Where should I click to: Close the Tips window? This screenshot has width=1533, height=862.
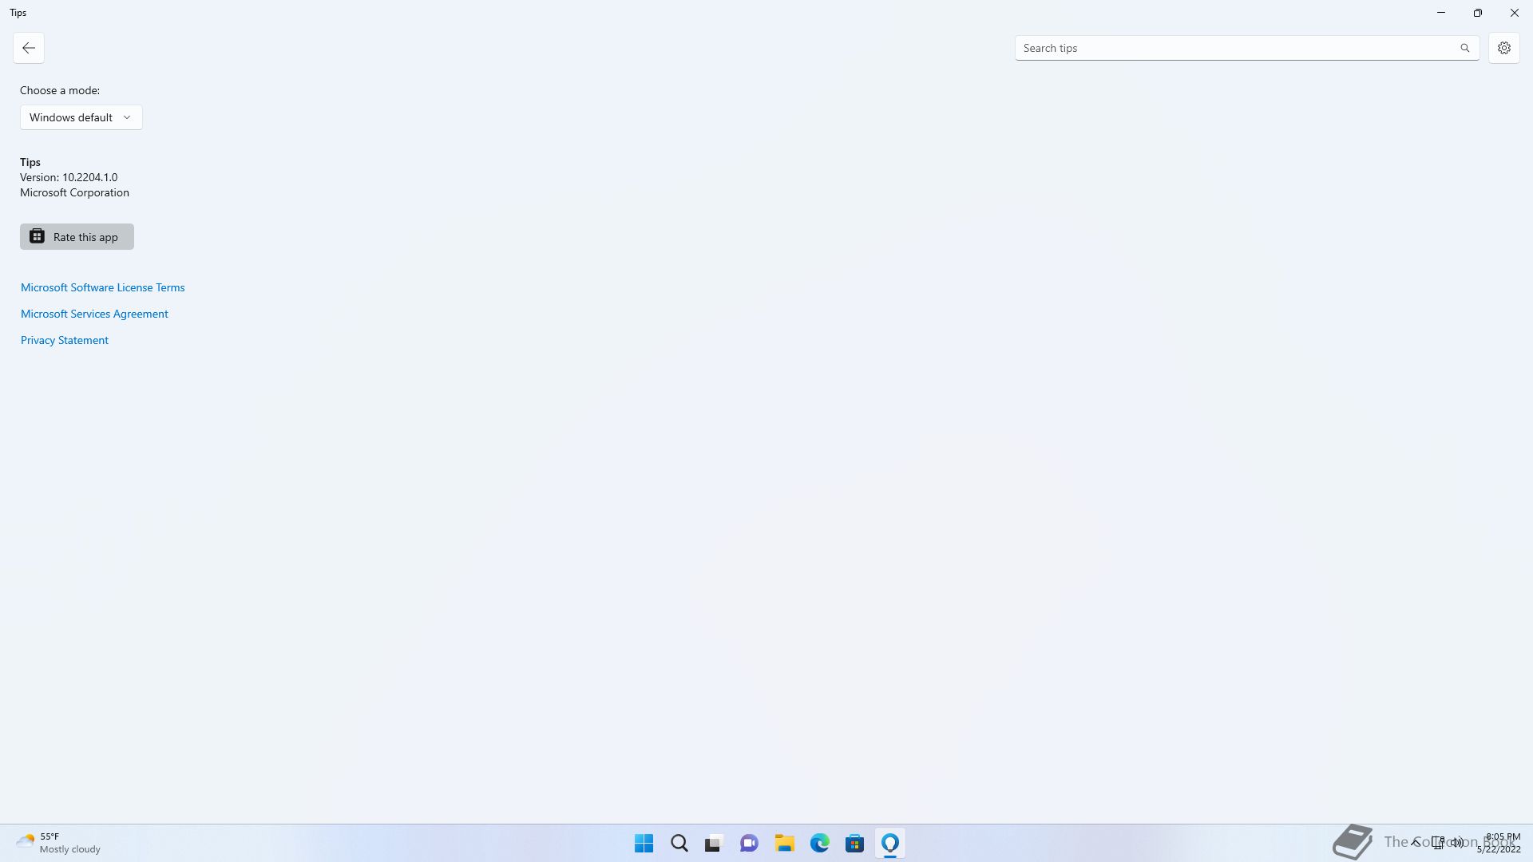[x=1514, y=13]
